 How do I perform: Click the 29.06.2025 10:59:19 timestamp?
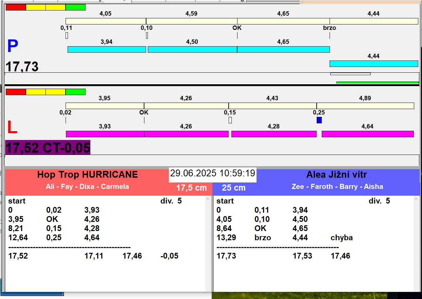[213, 173]
